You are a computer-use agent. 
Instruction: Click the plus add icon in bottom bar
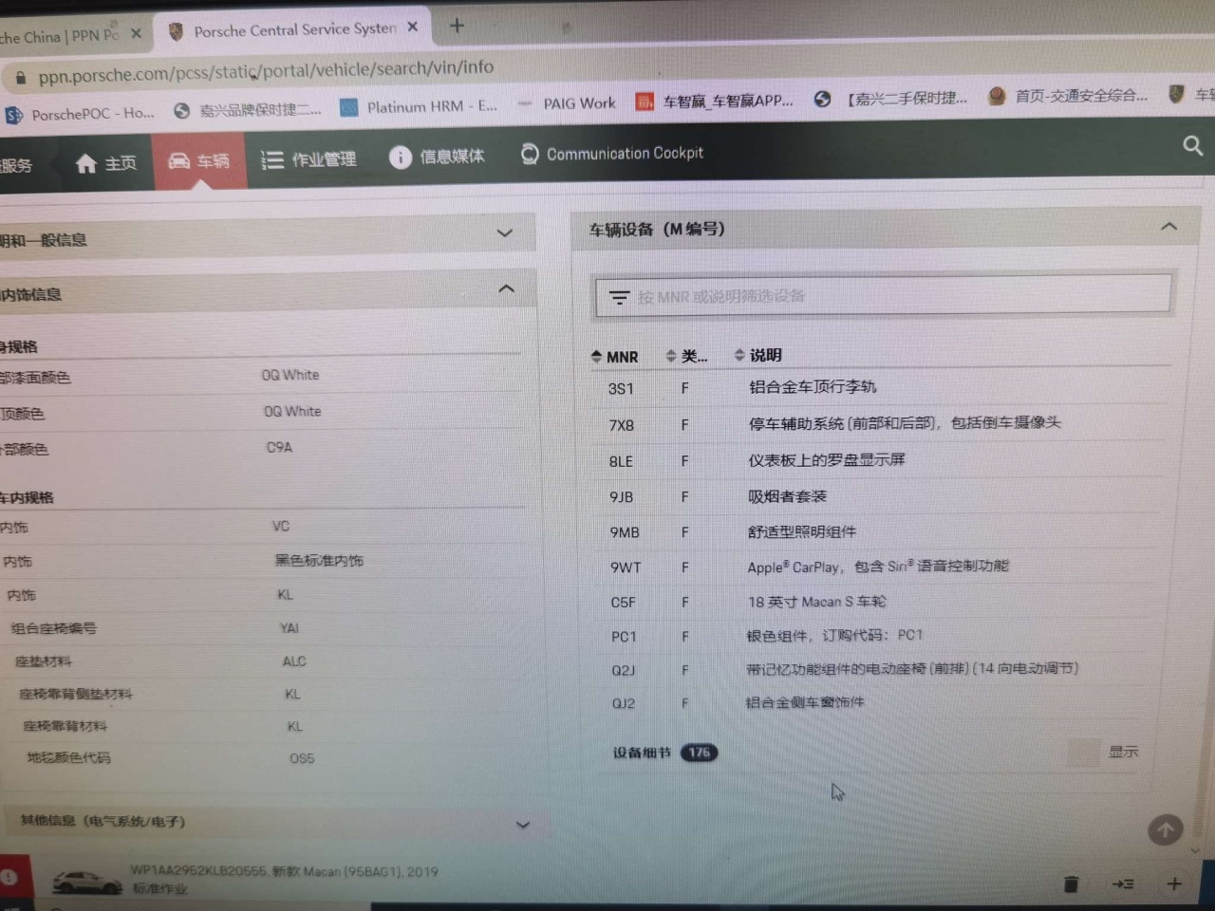[1174, 883]
